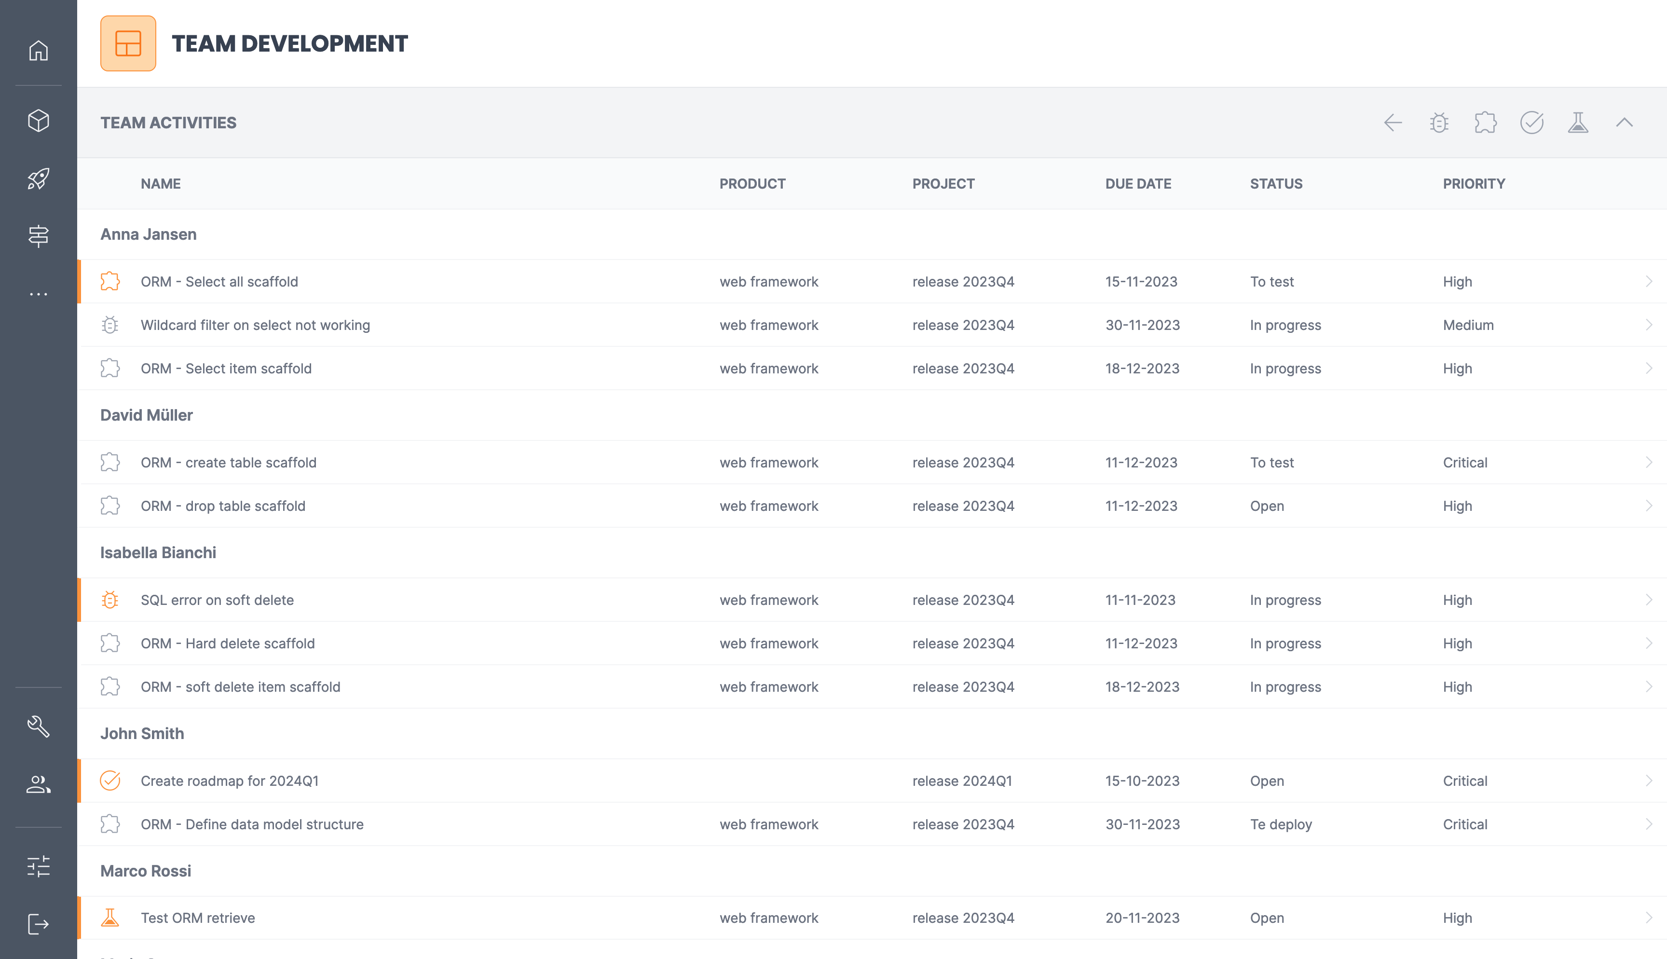Open the users team icon in sidebar
The image size is (1667, 959).
pyautogui.click(x=38, y=784)
